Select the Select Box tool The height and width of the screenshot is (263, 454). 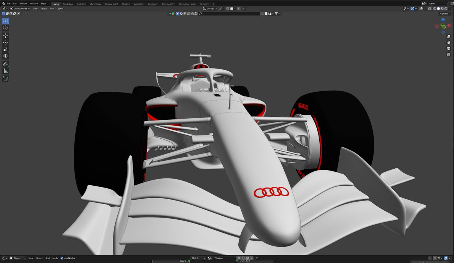[5, 21]
